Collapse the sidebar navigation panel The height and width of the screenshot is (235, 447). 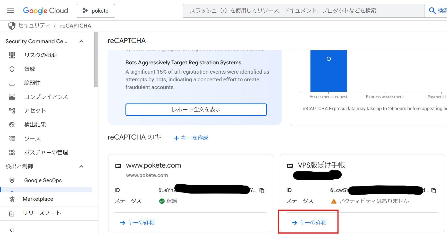tap(12, 230)
